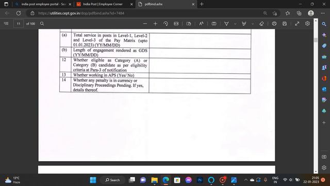Click 'Length of engagement rendered as GDS' text

[110, 51]
